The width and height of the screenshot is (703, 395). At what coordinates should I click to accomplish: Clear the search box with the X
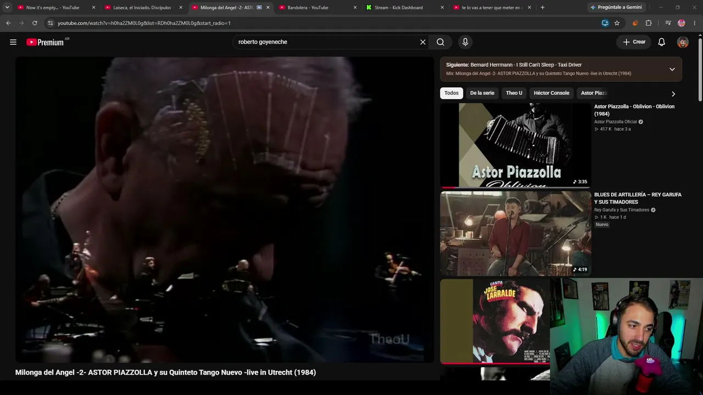tap(423, 42)
